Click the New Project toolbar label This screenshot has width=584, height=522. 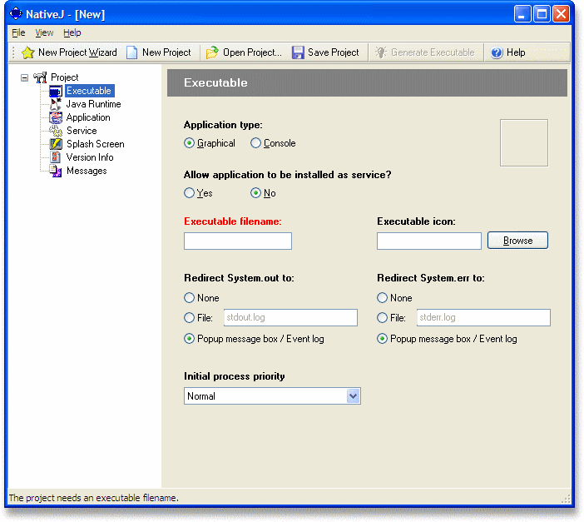[x=166, y=52]
